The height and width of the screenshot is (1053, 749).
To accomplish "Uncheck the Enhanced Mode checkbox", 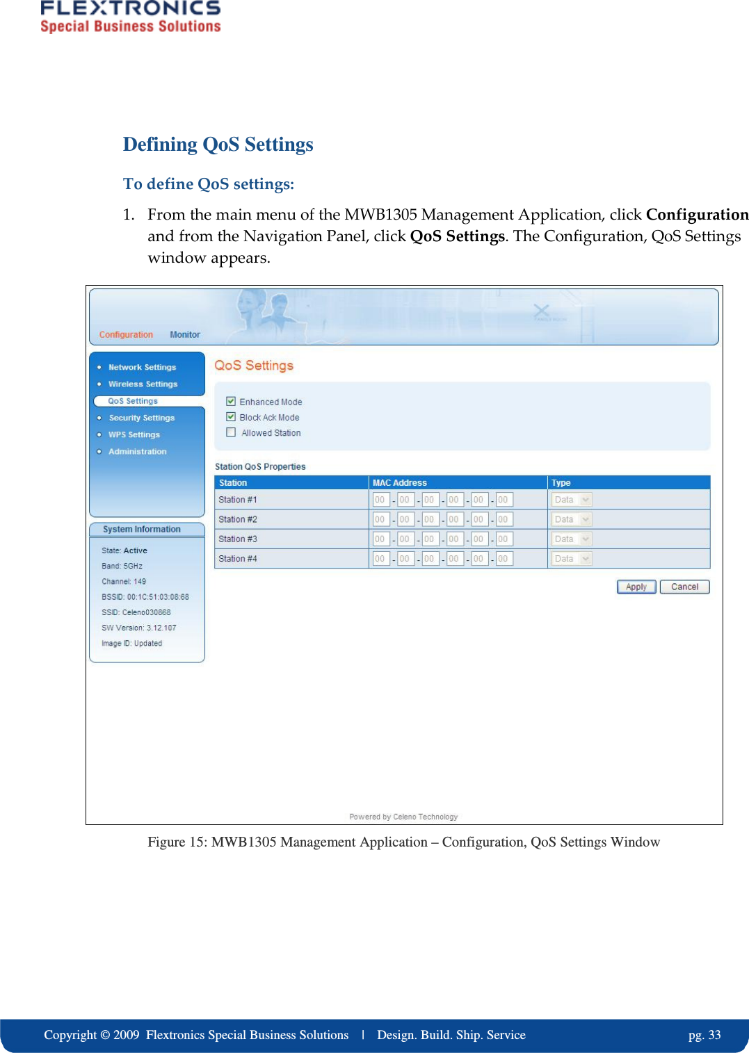I will click(231, 402).
